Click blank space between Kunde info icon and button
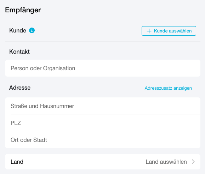 (x=88, y=31)
